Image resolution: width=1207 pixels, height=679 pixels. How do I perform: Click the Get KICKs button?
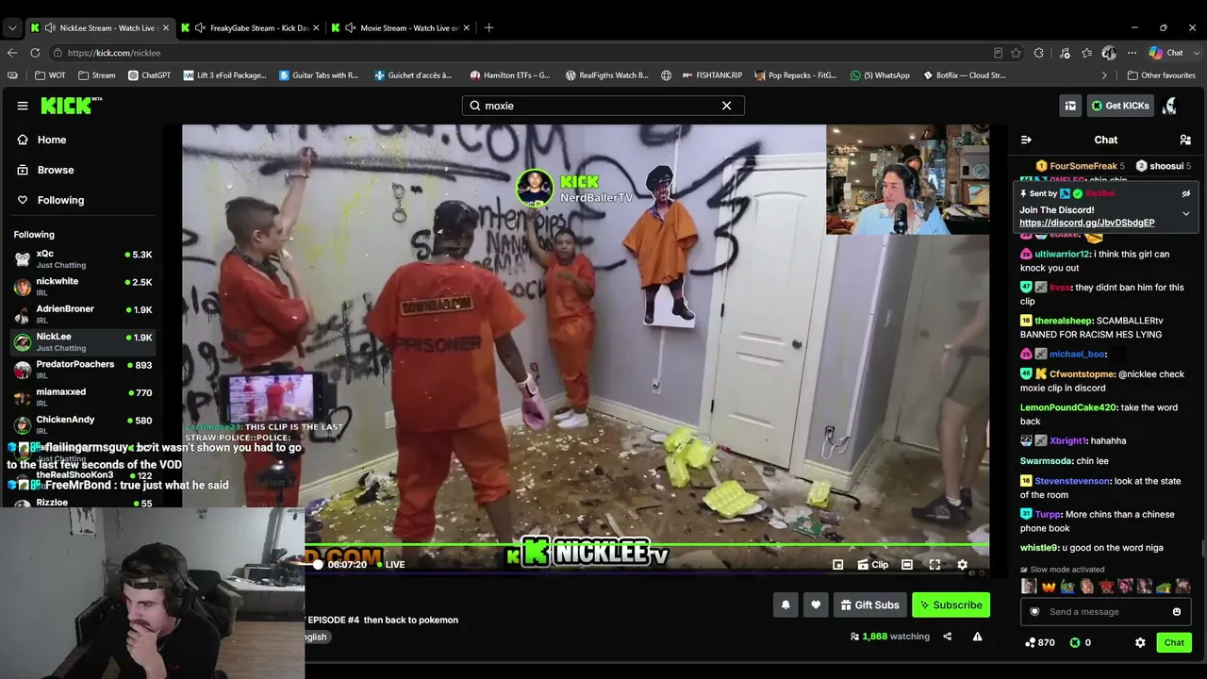point(1120,106)
